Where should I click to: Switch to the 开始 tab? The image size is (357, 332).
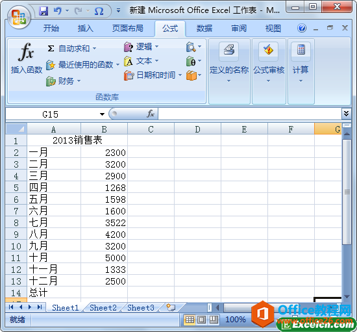[51, 29]
